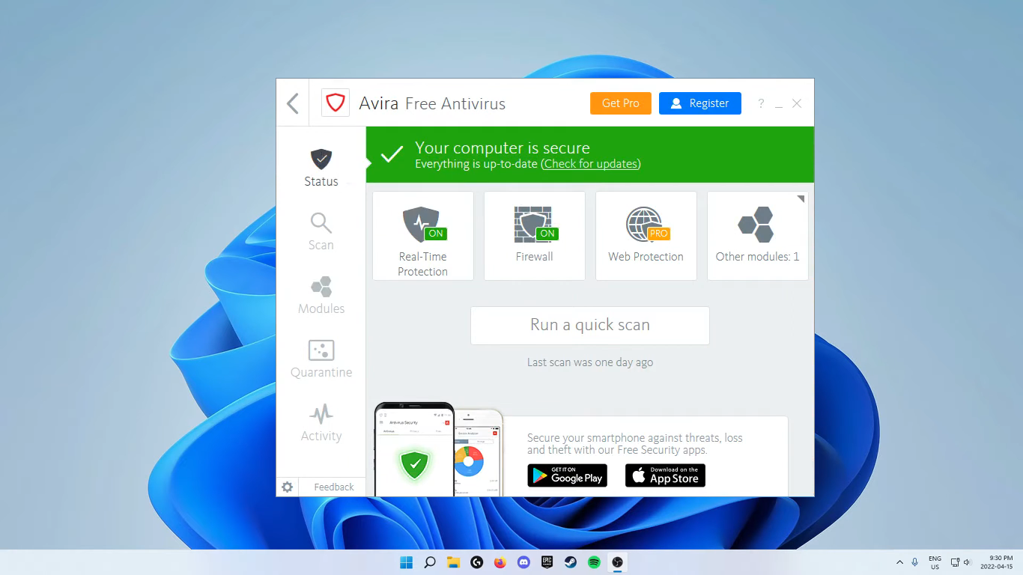The image size is (1023, 575).
Task: Click the Register button
Action: click(700, 103)
